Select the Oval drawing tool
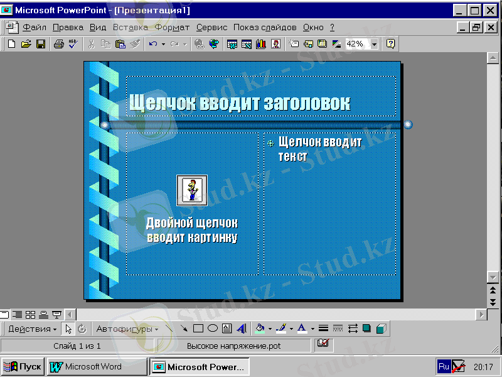 click(213, 329)
